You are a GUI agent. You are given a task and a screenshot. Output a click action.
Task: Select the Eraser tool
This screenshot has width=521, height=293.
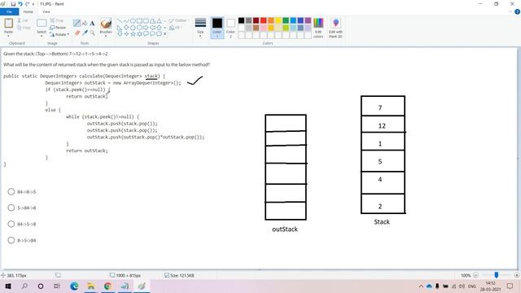point(77,33)
